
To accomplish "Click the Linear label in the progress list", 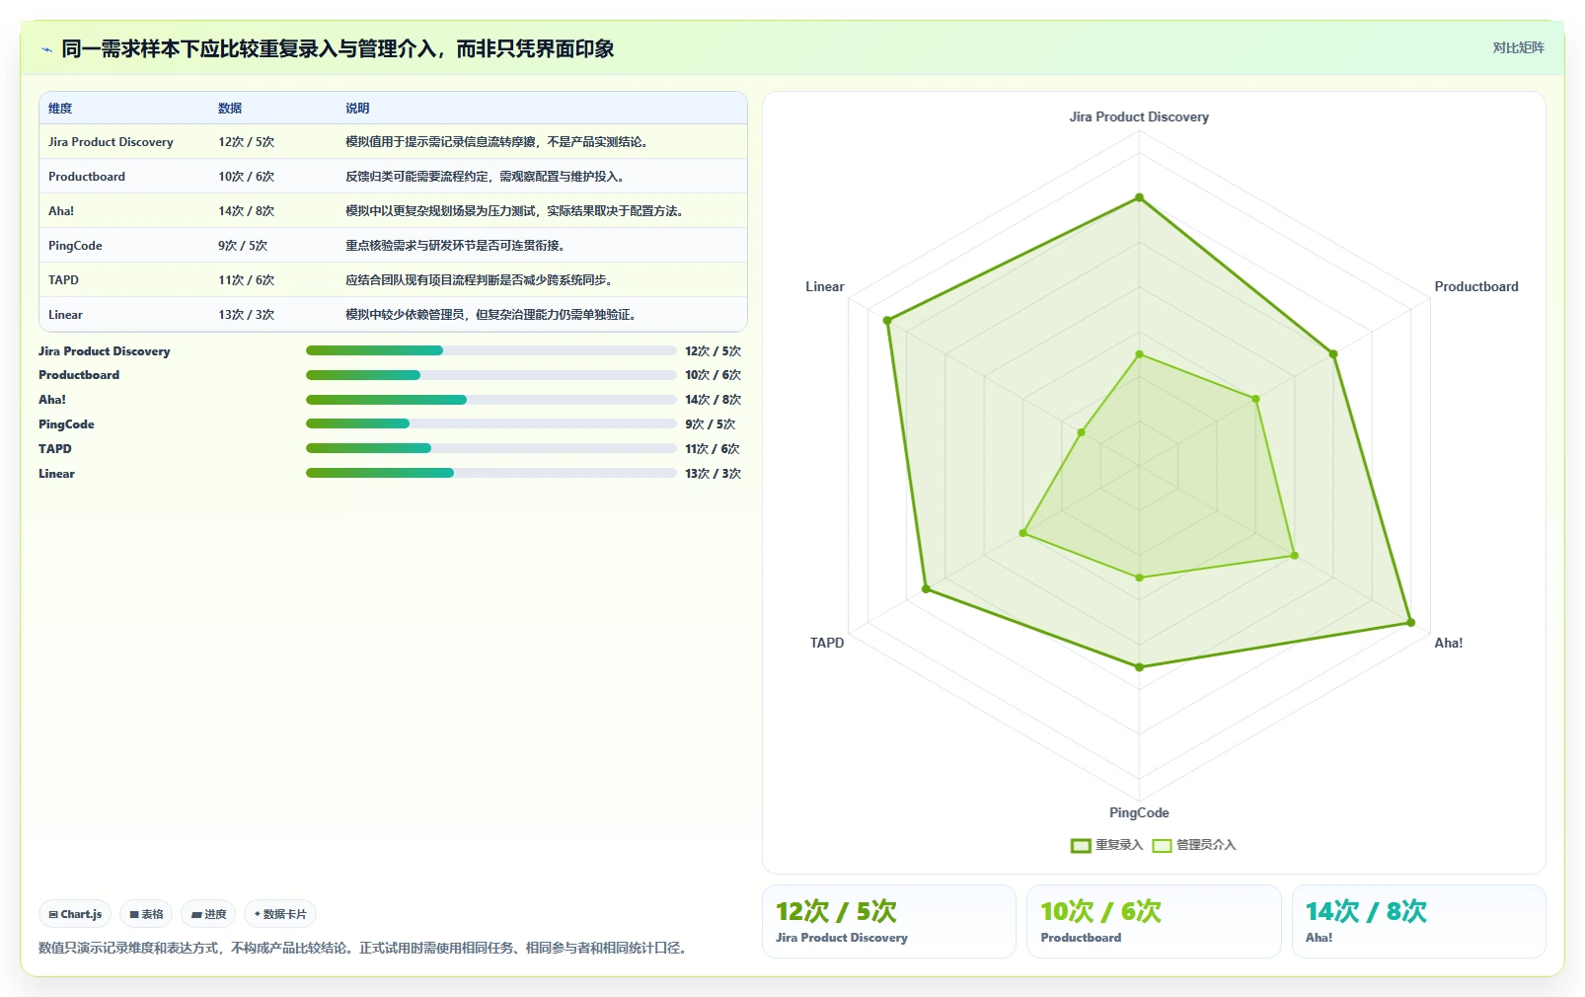I will pyautogui.click(x=56, y=474).
